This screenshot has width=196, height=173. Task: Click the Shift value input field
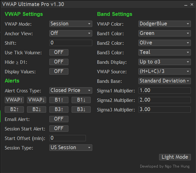tap(71, 43)
